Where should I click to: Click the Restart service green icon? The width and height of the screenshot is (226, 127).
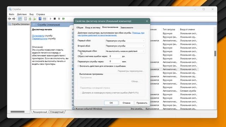[64, 19]
